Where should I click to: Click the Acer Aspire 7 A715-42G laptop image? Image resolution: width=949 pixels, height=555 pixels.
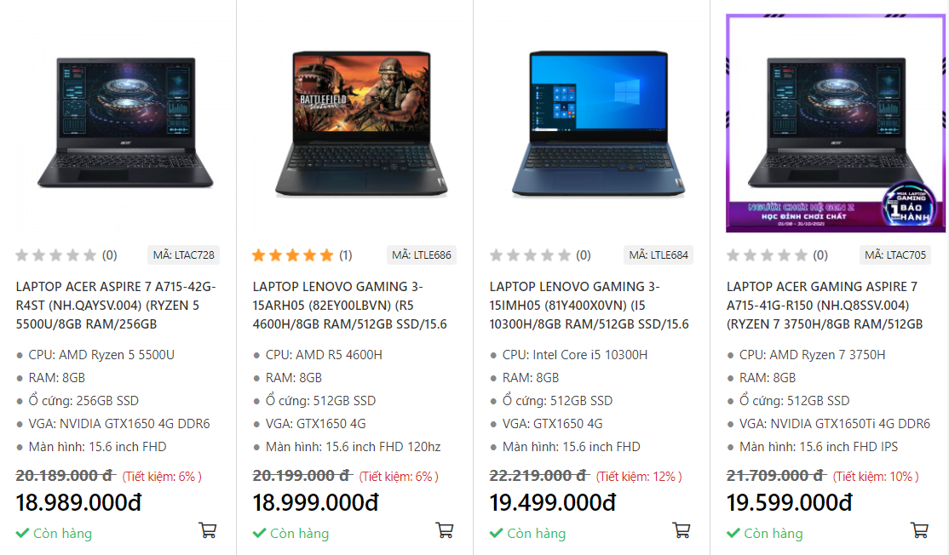(x=124, y=123)
